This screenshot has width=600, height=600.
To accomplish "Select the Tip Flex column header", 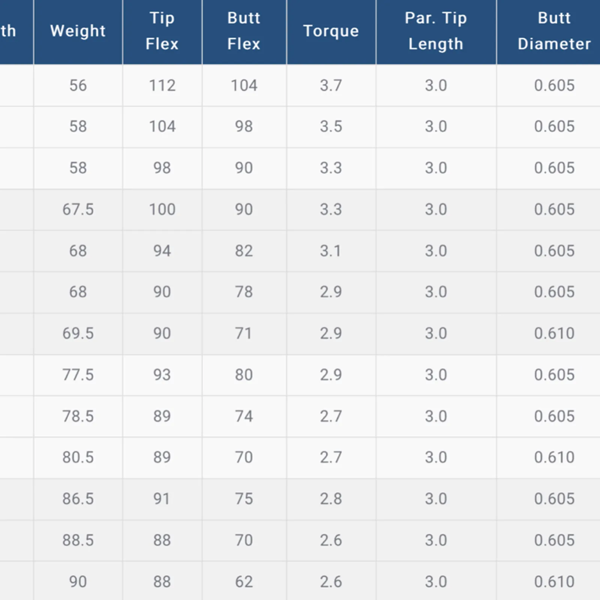I will tap(162, 31).
